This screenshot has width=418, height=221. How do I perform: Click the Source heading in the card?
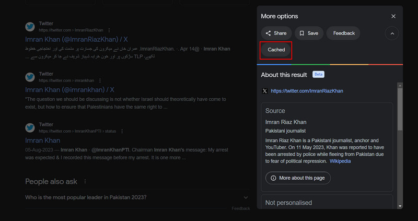pos(275,111)
